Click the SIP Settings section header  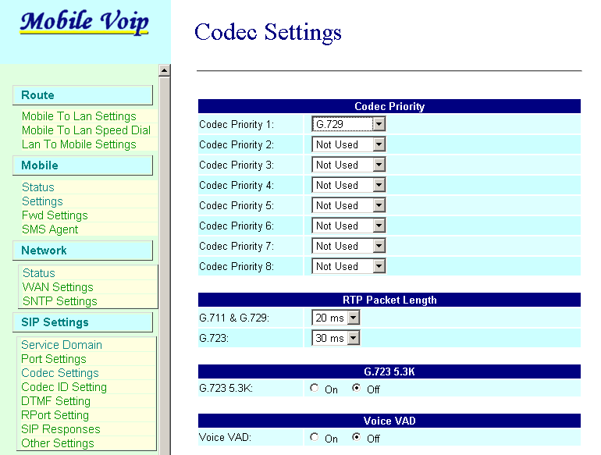(83, 322)
